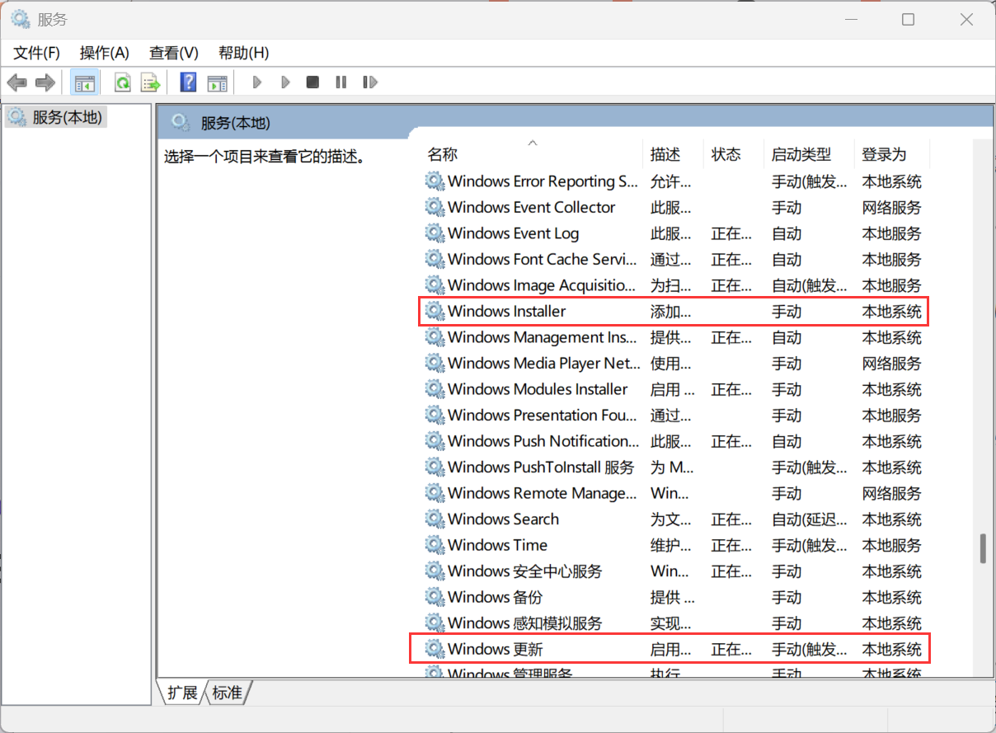This screenshot has width=996, height=733.
Task: Click the vertical scrollbar thumb in services list
Action: (983, 549)
